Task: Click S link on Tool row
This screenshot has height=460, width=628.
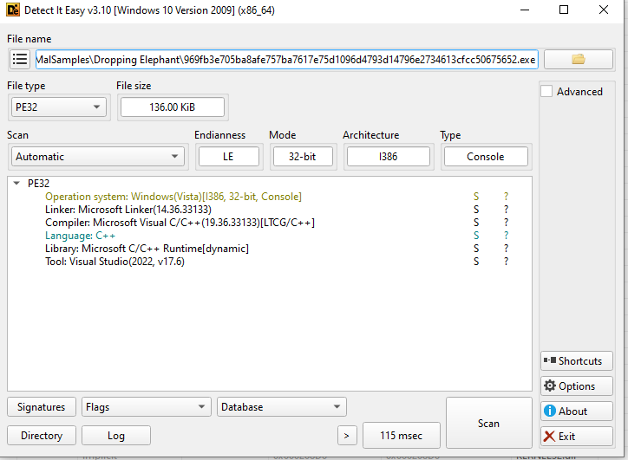Action: tap(476, 262)
